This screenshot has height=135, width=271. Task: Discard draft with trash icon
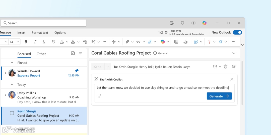coord(226,67)
